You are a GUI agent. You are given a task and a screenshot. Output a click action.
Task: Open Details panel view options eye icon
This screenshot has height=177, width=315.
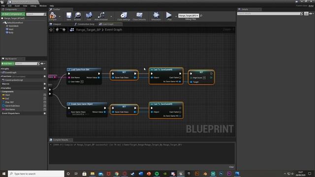pos(311,14)
